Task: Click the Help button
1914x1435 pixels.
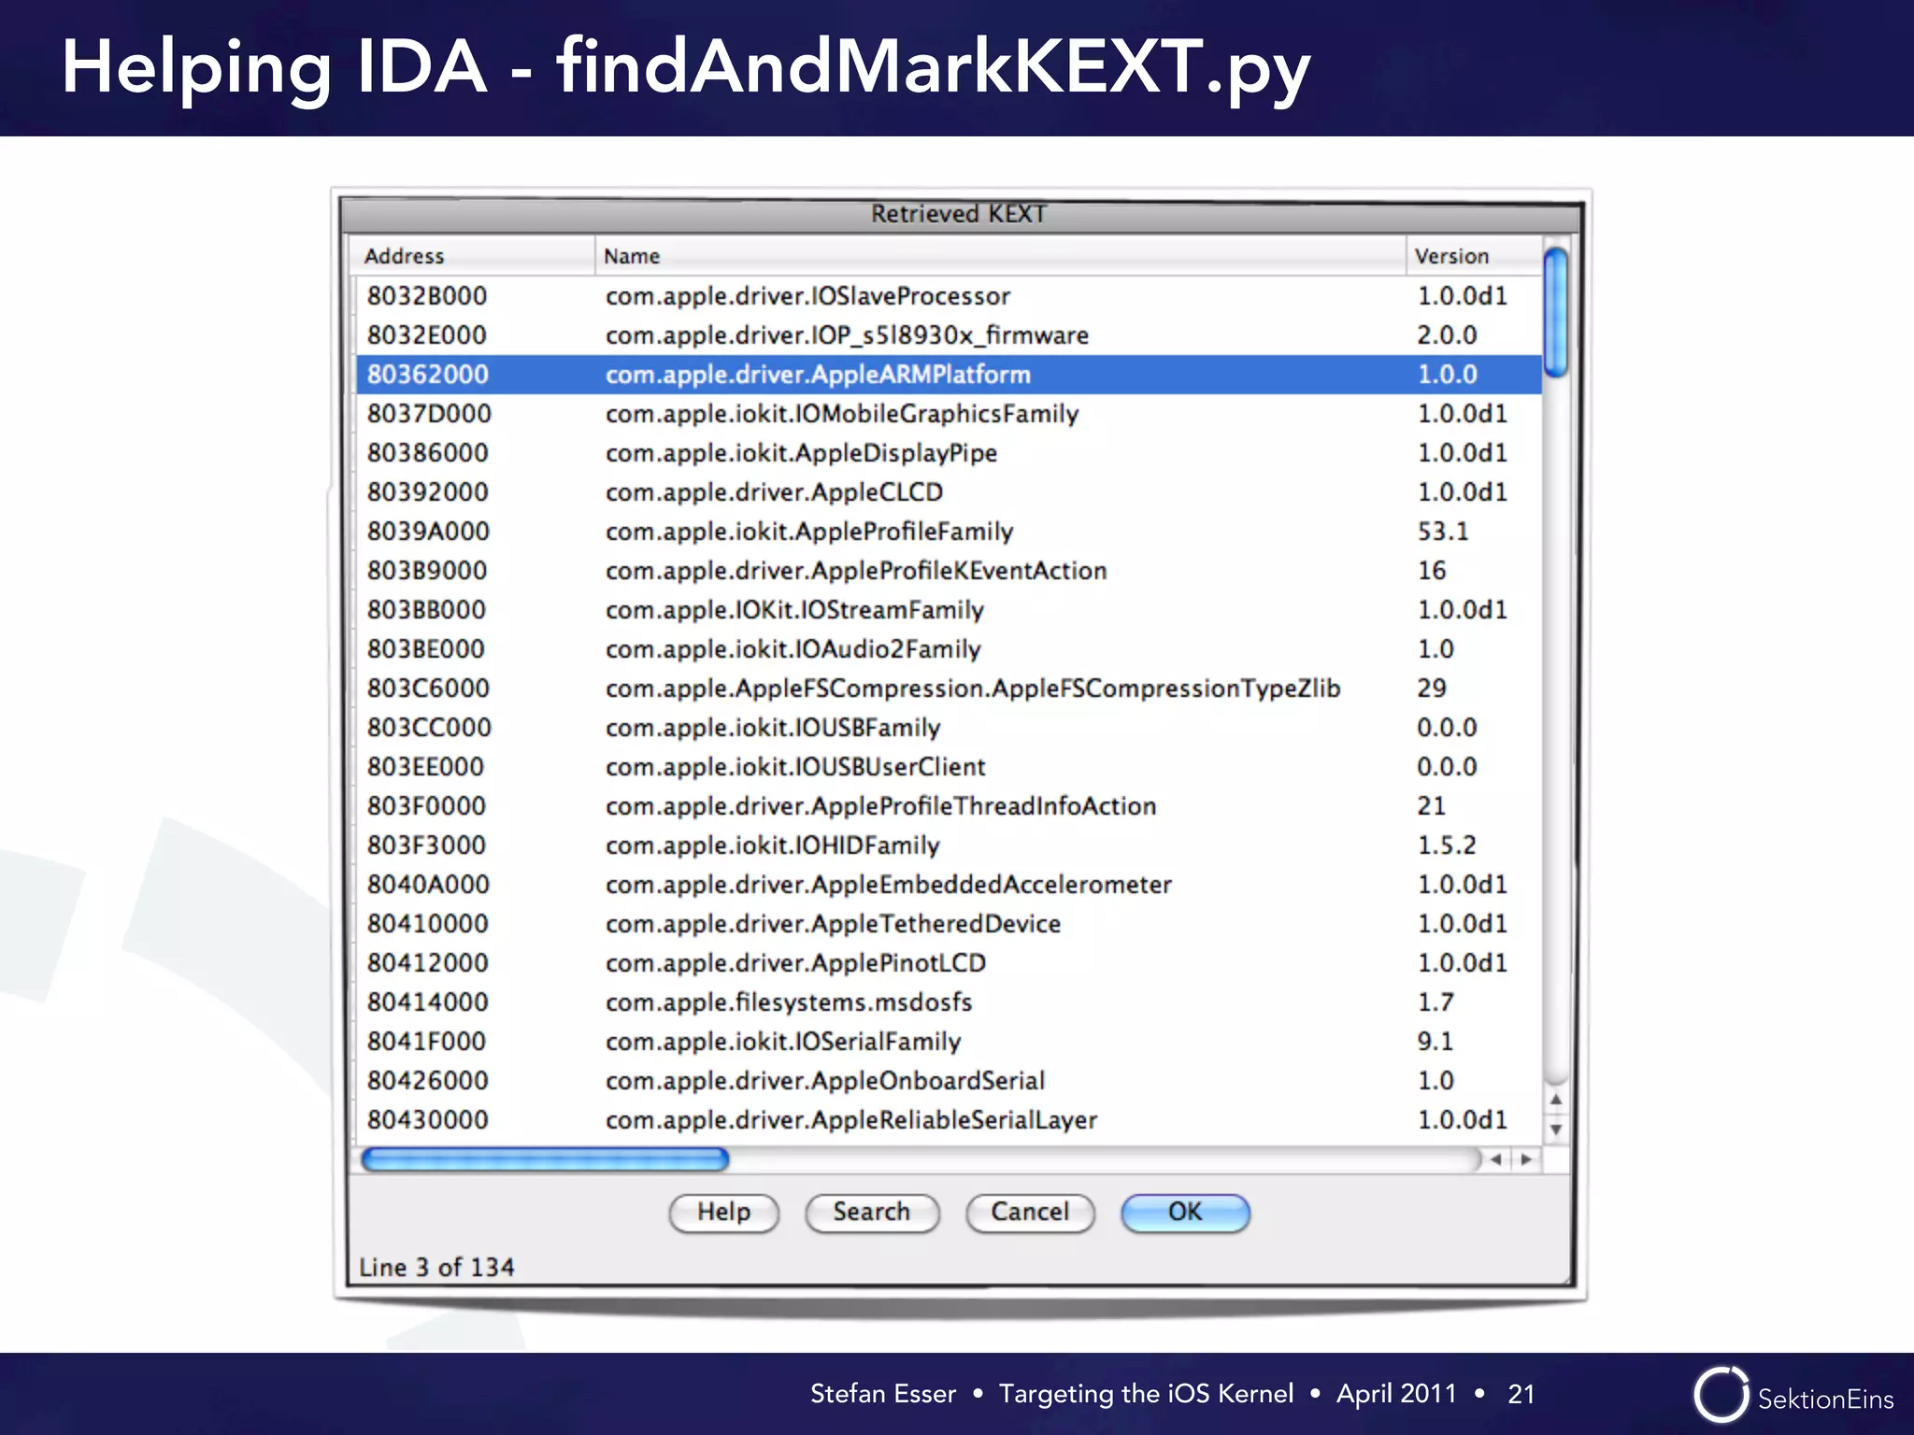Action: point(723,1213)
